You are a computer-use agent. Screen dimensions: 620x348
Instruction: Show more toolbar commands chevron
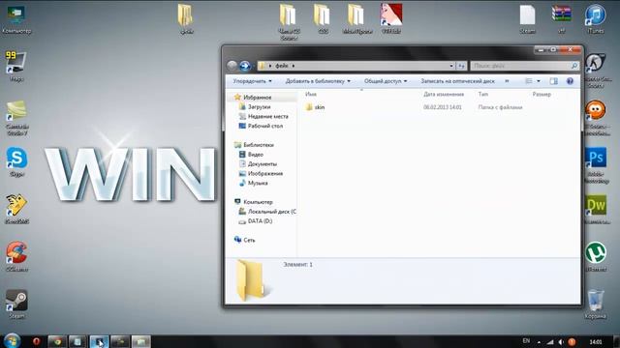(507, 81)
